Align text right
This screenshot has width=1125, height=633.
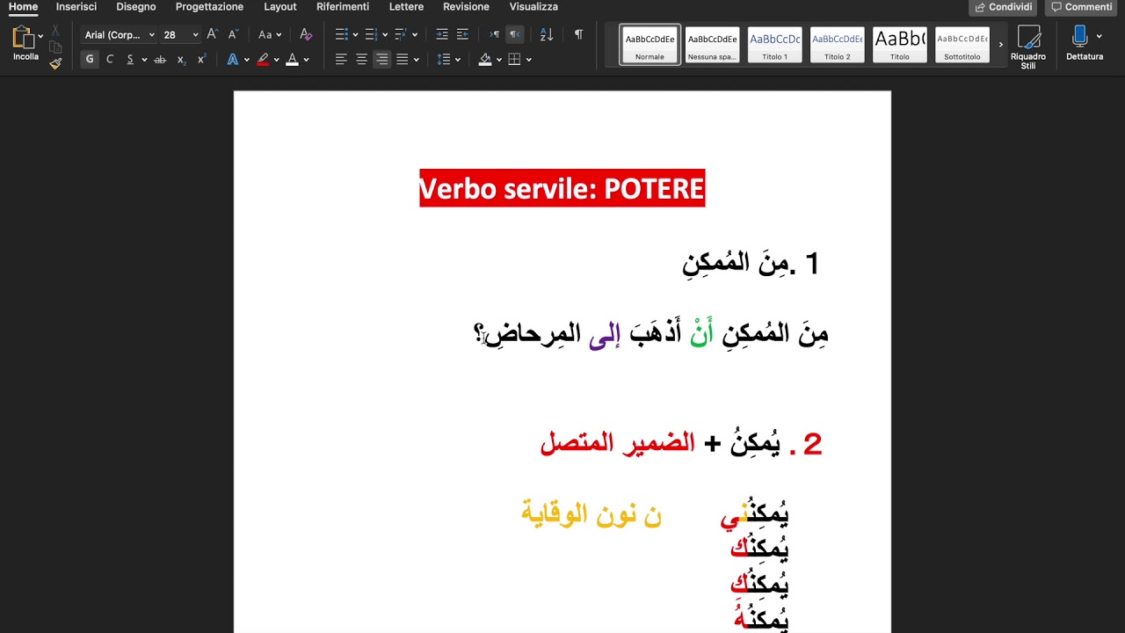tap(381, 60)
